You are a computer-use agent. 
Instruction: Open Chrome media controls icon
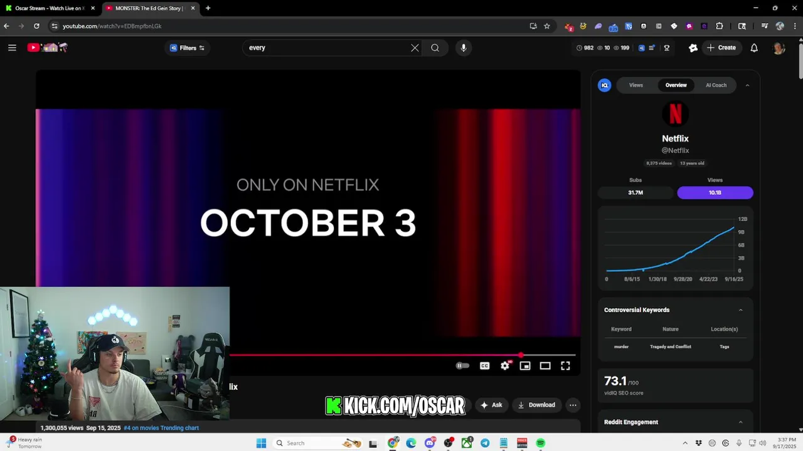765,26
